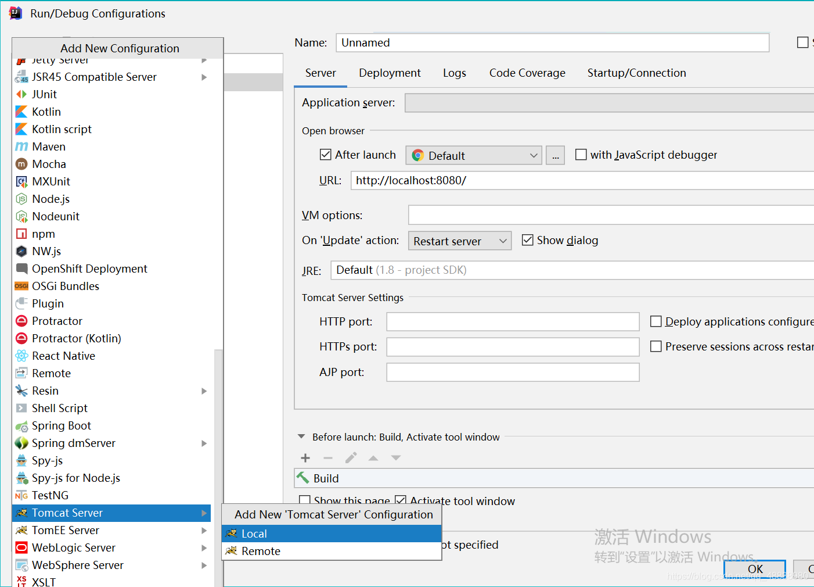Image resolution: width=814 pixels, height=587 pixels.
Task: Switch to the Startup/Connection tab
Action: [636, 73]
